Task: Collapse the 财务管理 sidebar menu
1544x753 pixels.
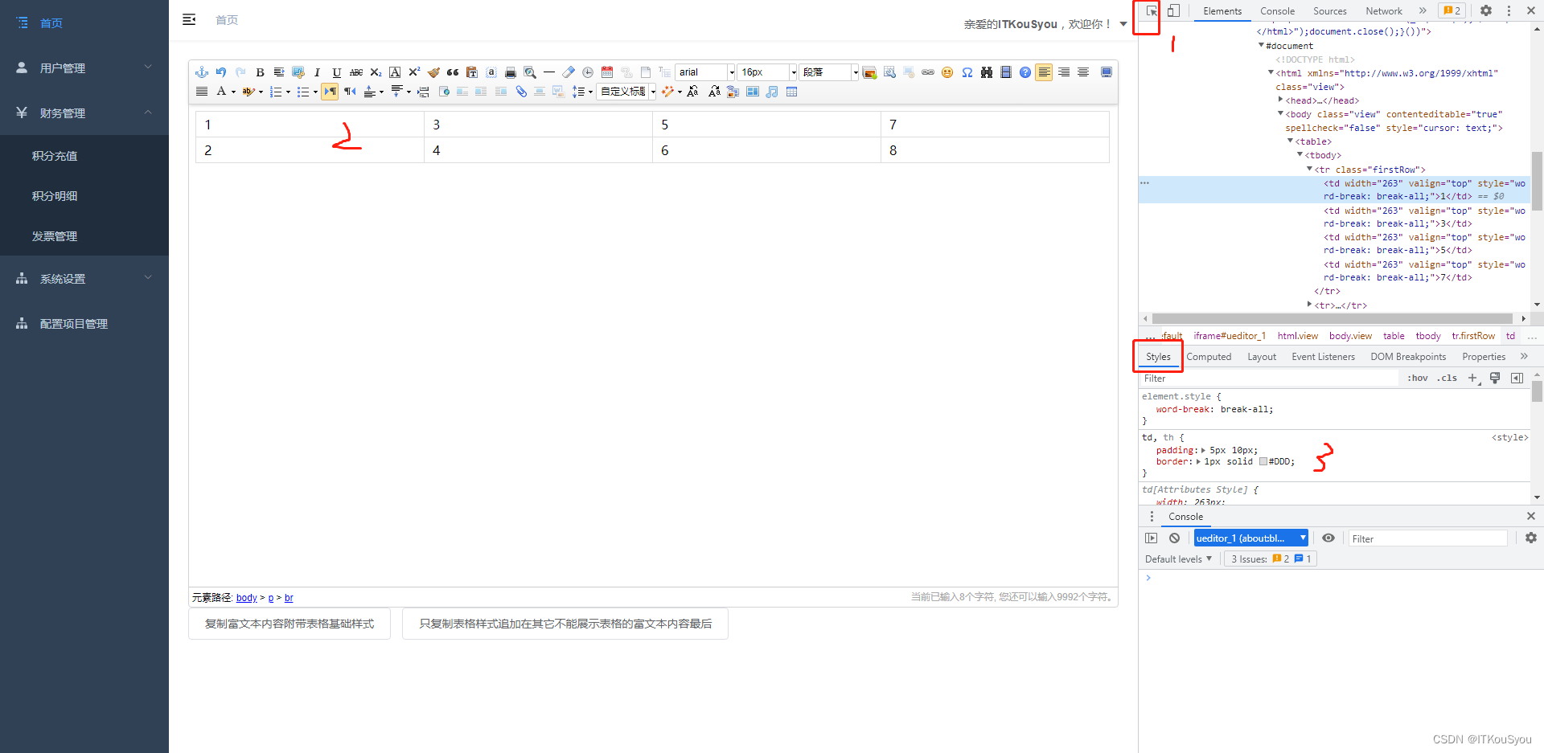Action: (84, 113)
